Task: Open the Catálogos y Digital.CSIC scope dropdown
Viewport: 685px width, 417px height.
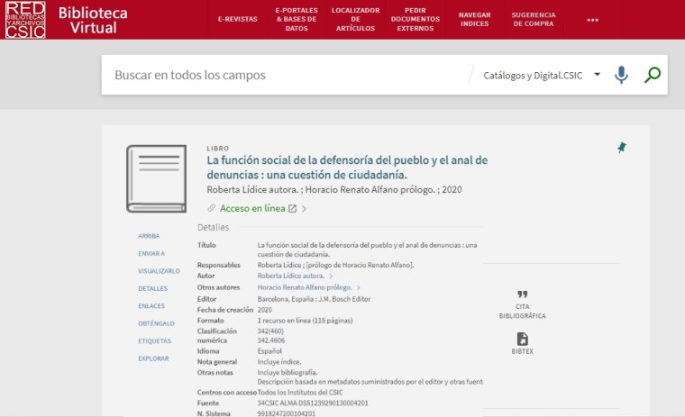Action: coord(542,75)
